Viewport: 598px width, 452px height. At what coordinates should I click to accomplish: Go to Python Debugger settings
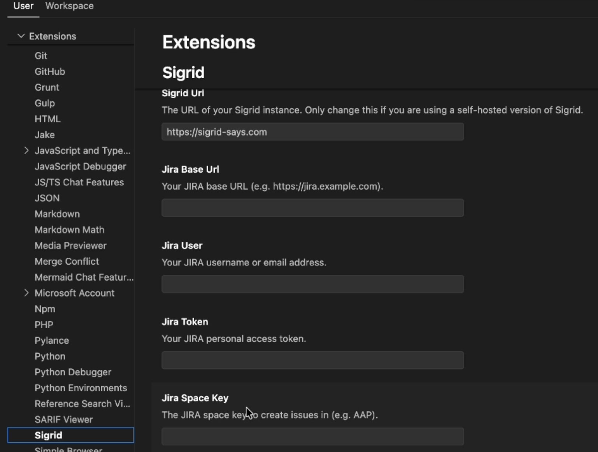[73, 372]
